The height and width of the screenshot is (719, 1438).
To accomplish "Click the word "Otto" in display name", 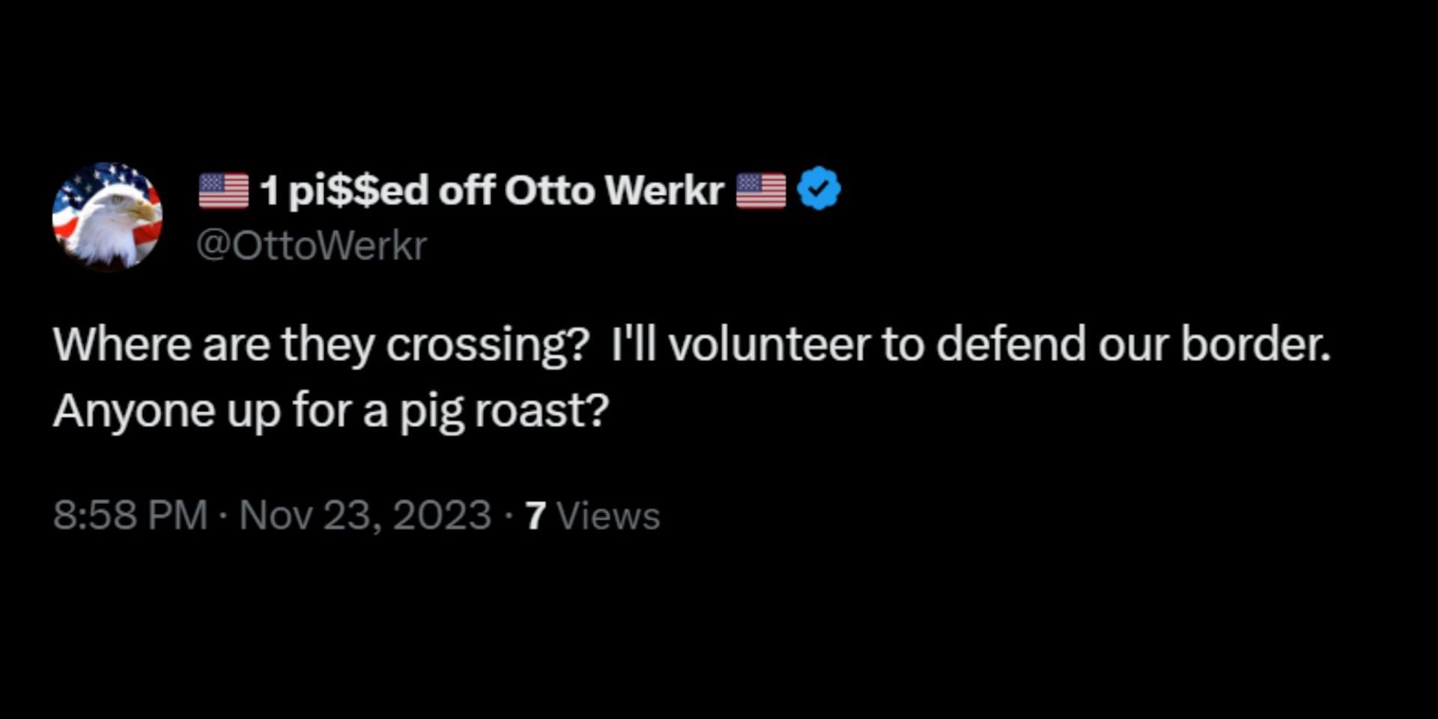I will coord(549,190).
